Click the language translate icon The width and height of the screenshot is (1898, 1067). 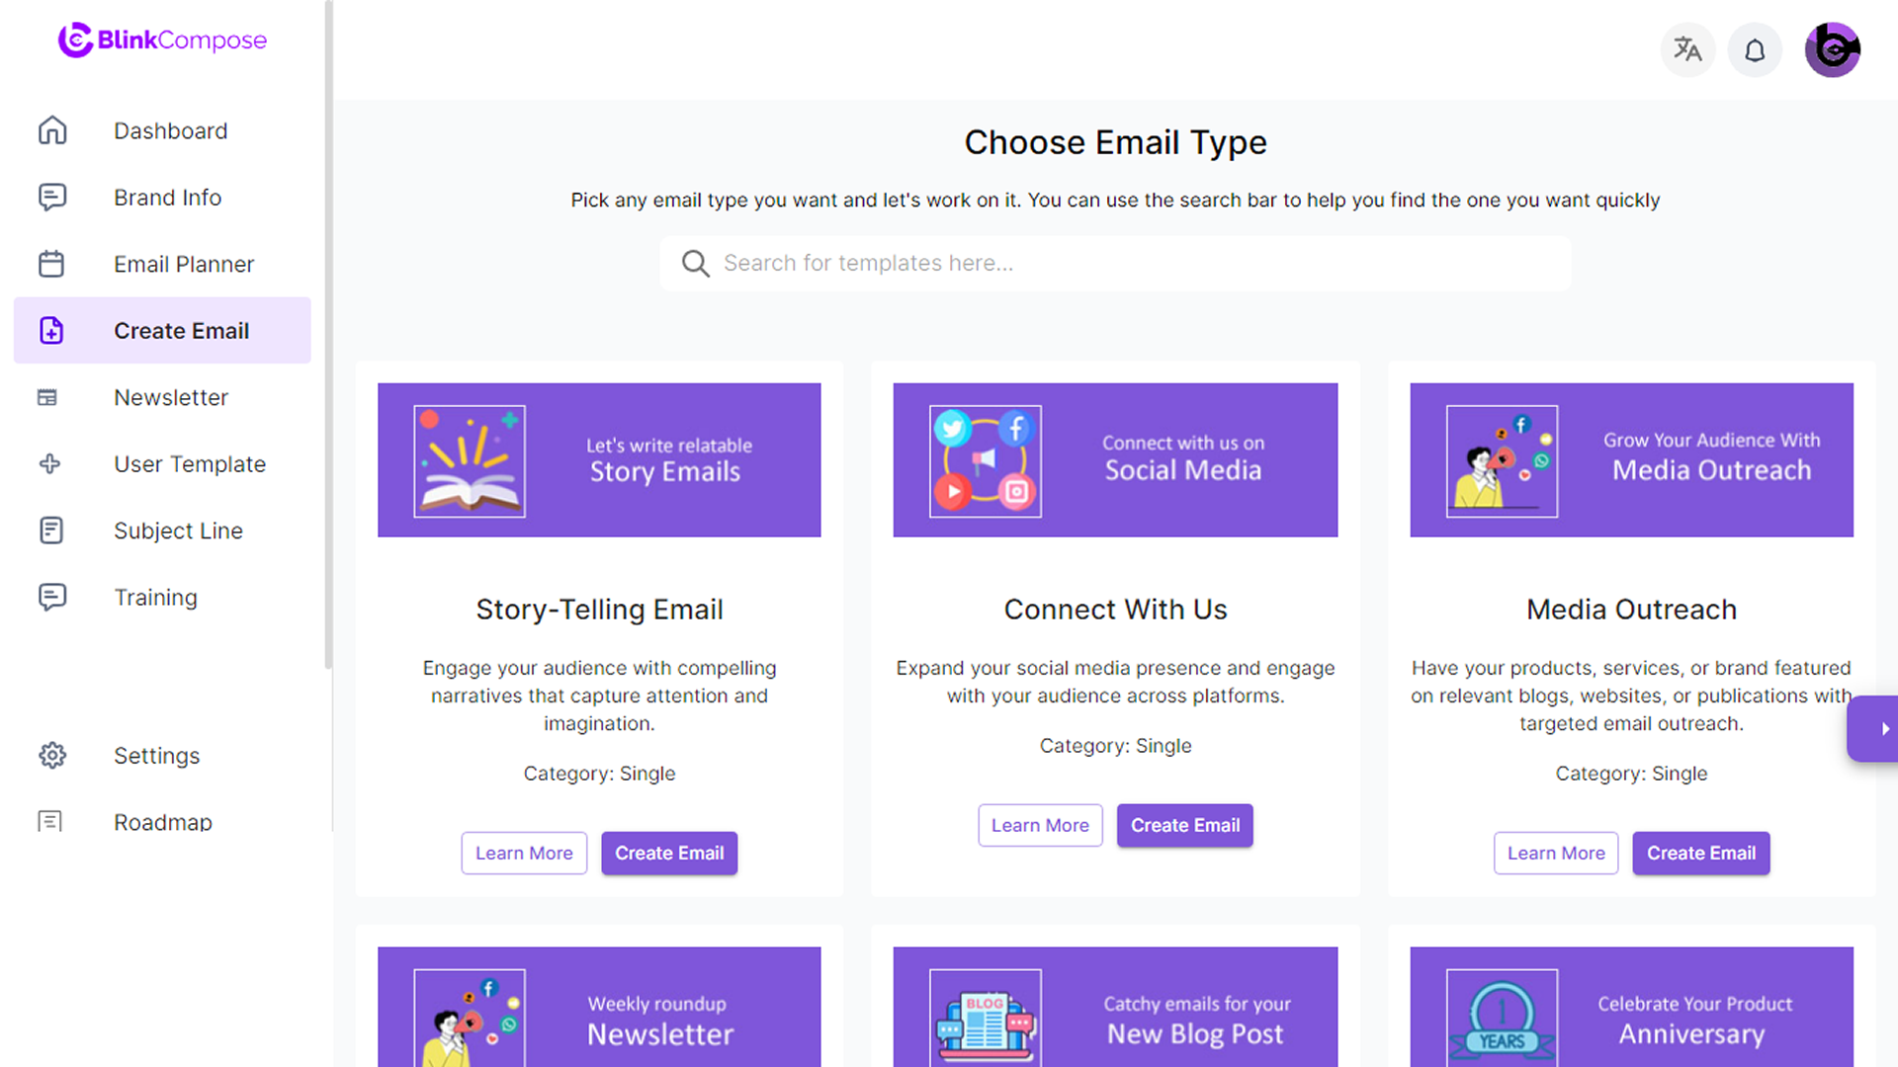coord(1687,49)
